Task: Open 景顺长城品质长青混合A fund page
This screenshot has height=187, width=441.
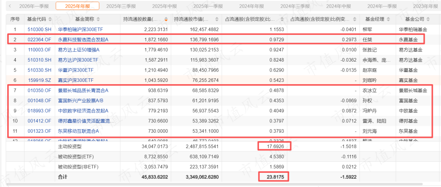Action: click(83, 91)
